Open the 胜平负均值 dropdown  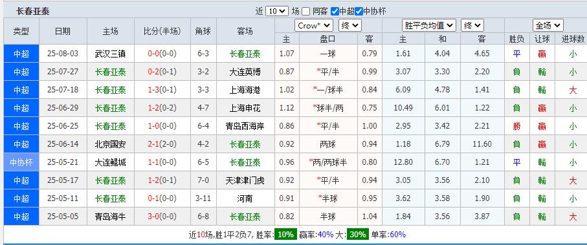click(x=429, y=25)
